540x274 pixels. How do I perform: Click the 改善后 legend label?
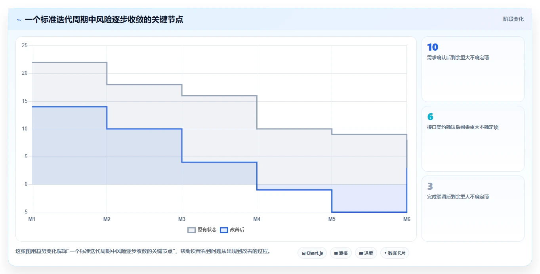(237, 230)
